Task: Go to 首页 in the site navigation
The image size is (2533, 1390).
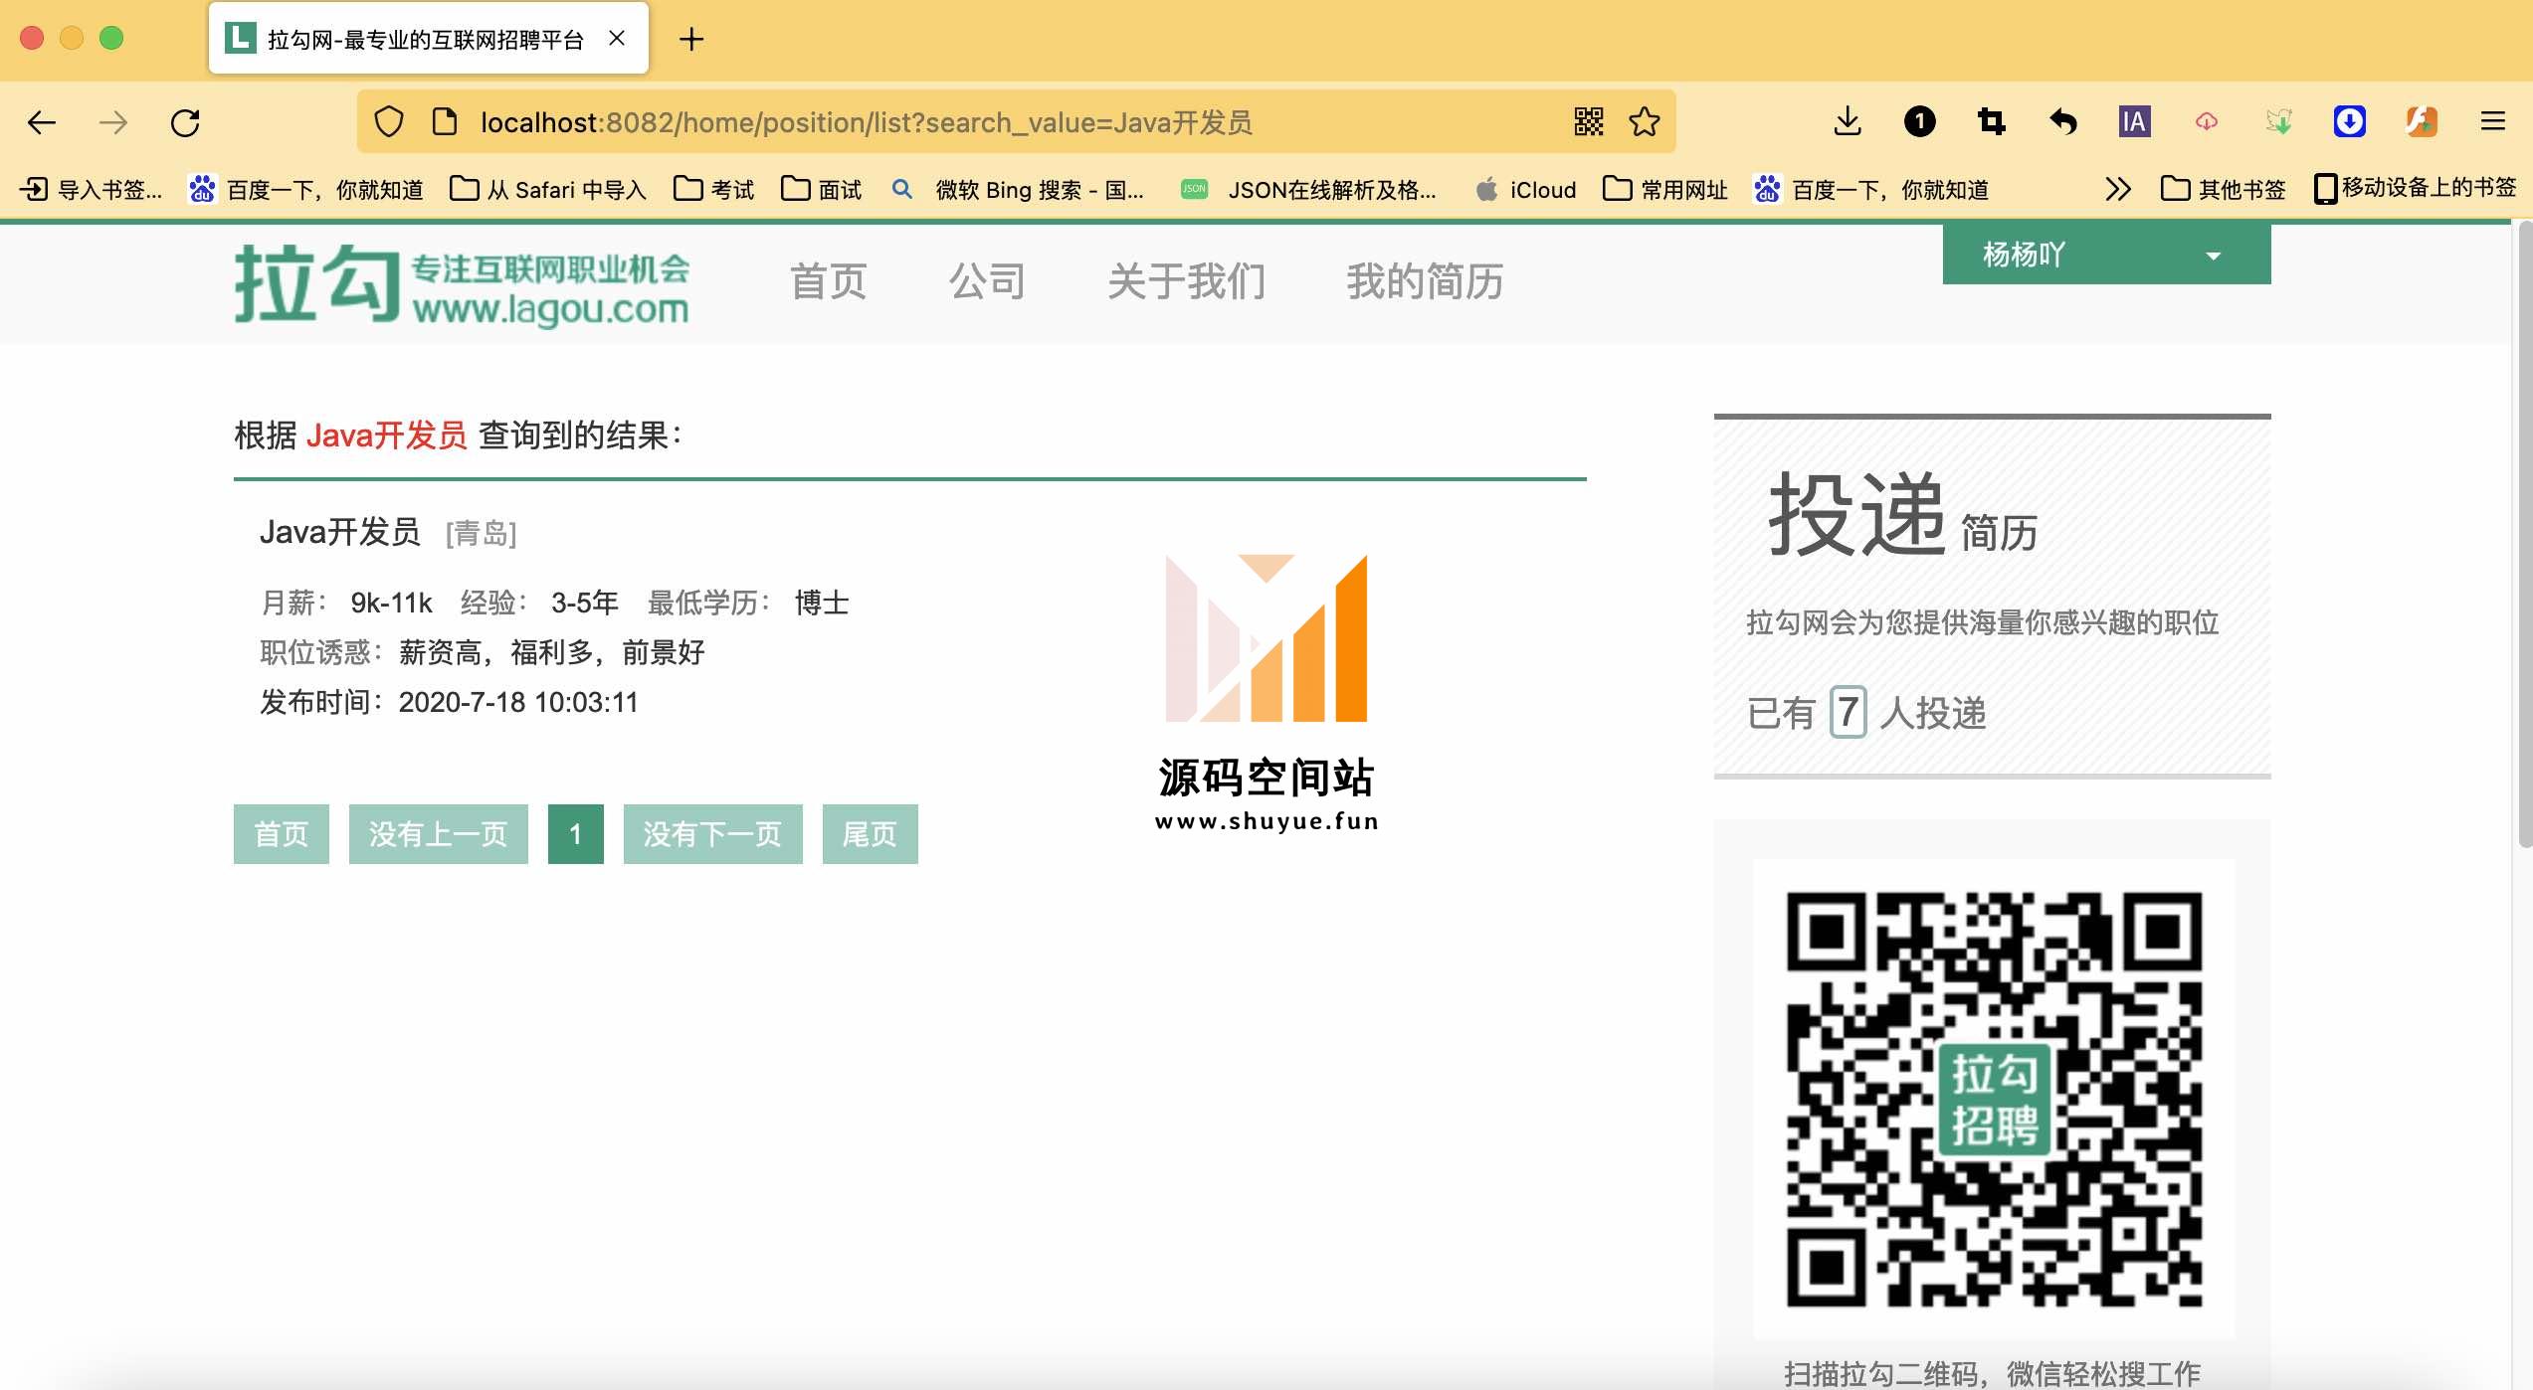Action: [x=828, y=281]
